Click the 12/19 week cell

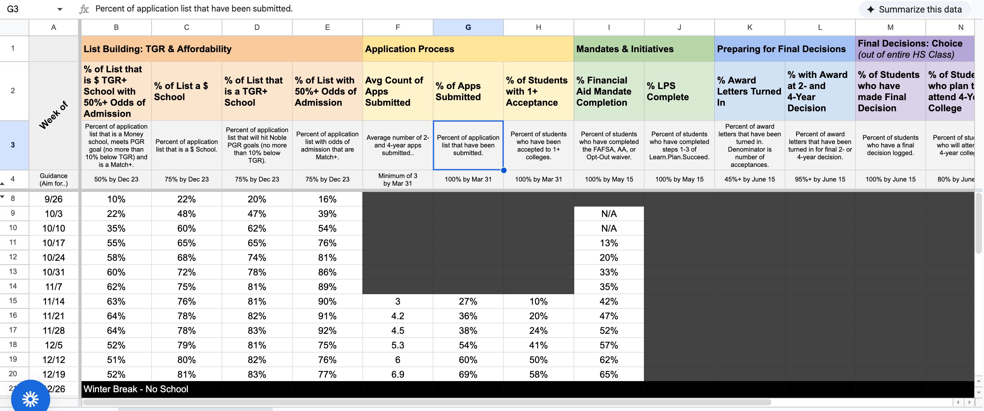(53, 374)
